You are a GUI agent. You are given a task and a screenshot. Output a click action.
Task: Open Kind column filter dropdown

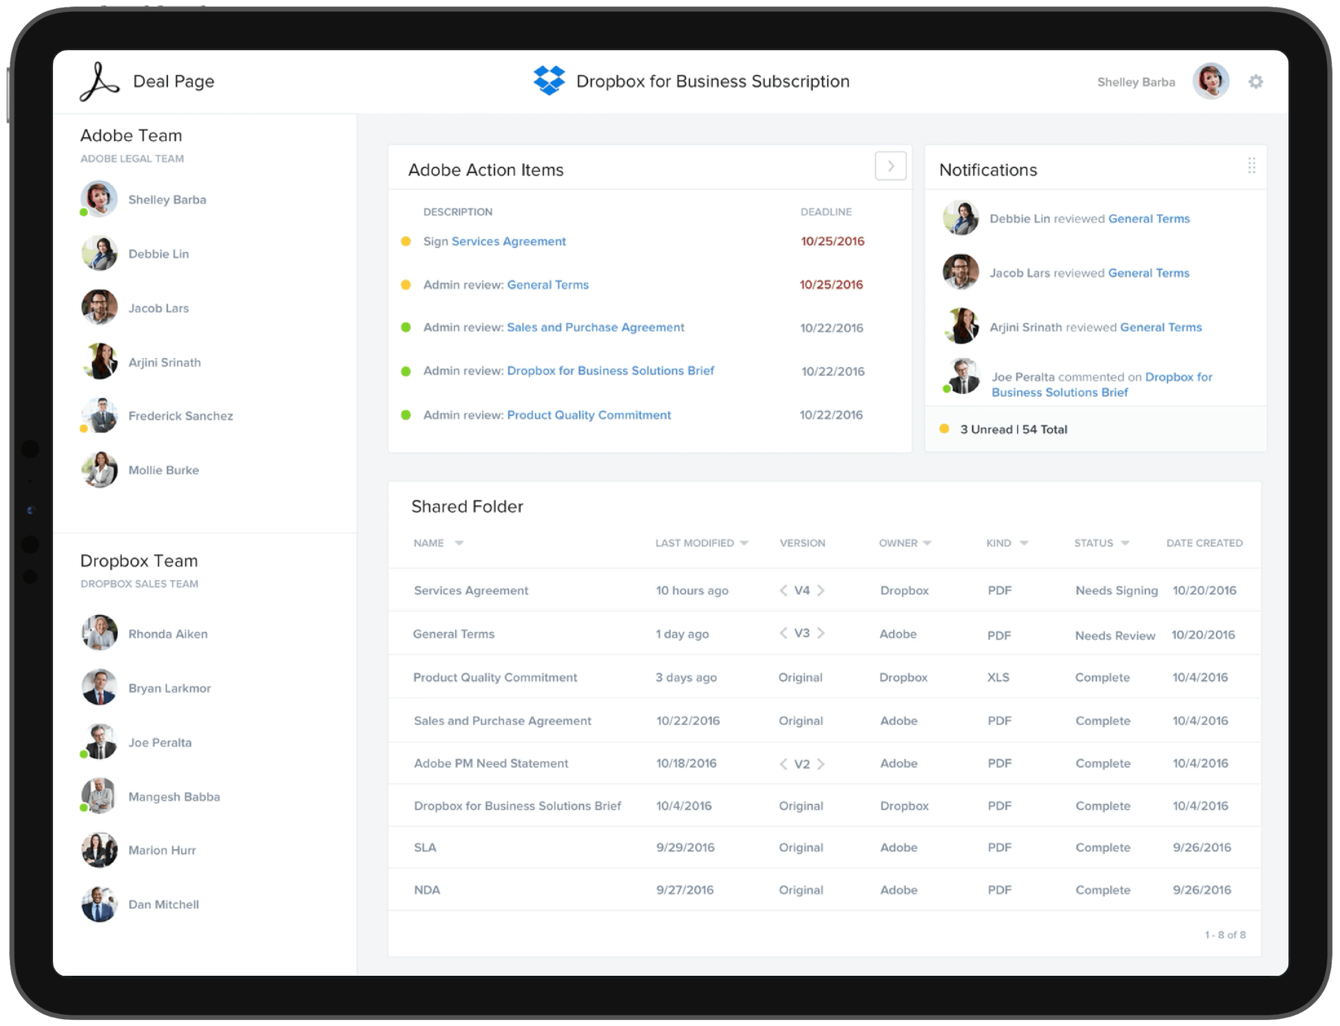(x=1024, y=543)
